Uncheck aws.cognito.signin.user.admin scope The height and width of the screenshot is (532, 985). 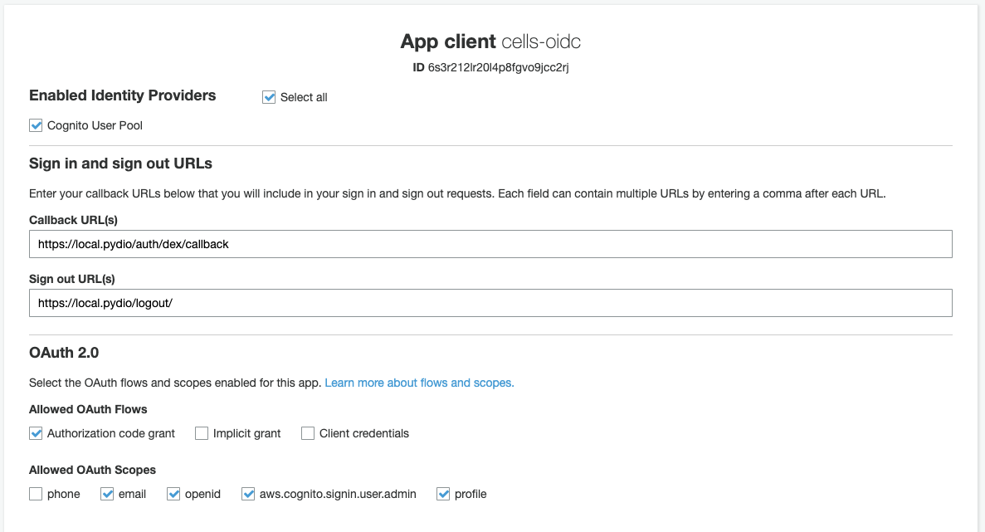pyautogui.click(x=248, y=495)
